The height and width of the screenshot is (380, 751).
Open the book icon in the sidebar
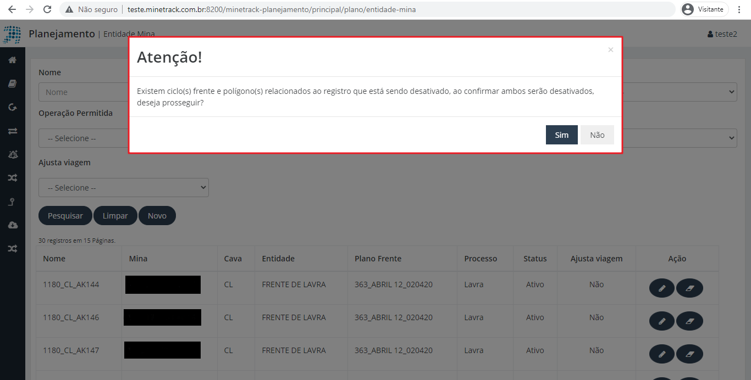tap(12, 84)
